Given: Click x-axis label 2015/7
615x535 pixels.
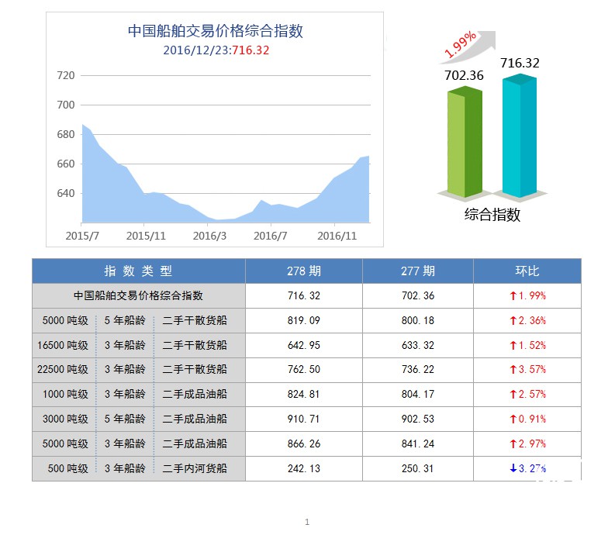Looking at the screenshot, I should click(82, 236).
